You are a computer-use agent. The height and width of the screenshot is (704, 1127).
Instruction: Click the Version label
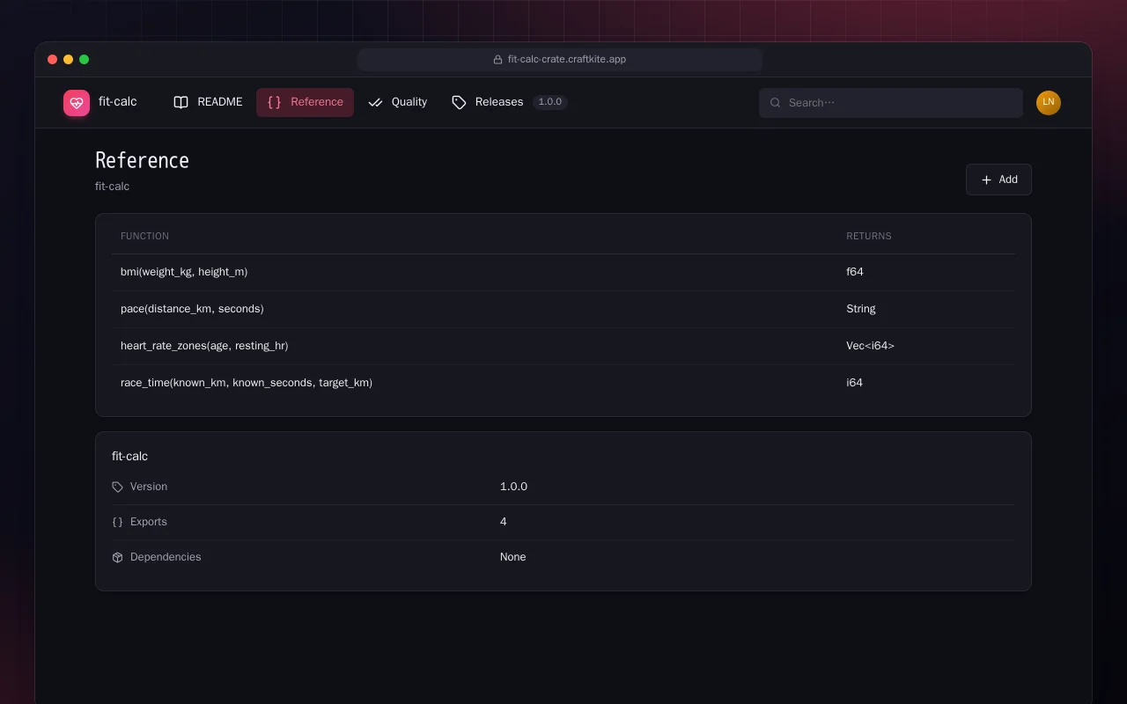(149, 487)
